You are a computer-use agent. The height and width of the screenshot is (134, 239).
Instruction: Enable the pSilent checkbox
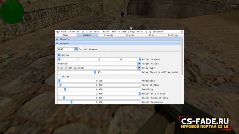click(59, 76)
